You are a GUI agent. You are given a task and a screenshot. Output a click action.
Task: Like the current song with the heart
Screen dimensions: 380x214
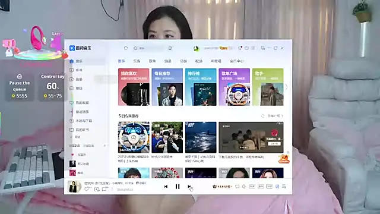click(x=87, y=189)
